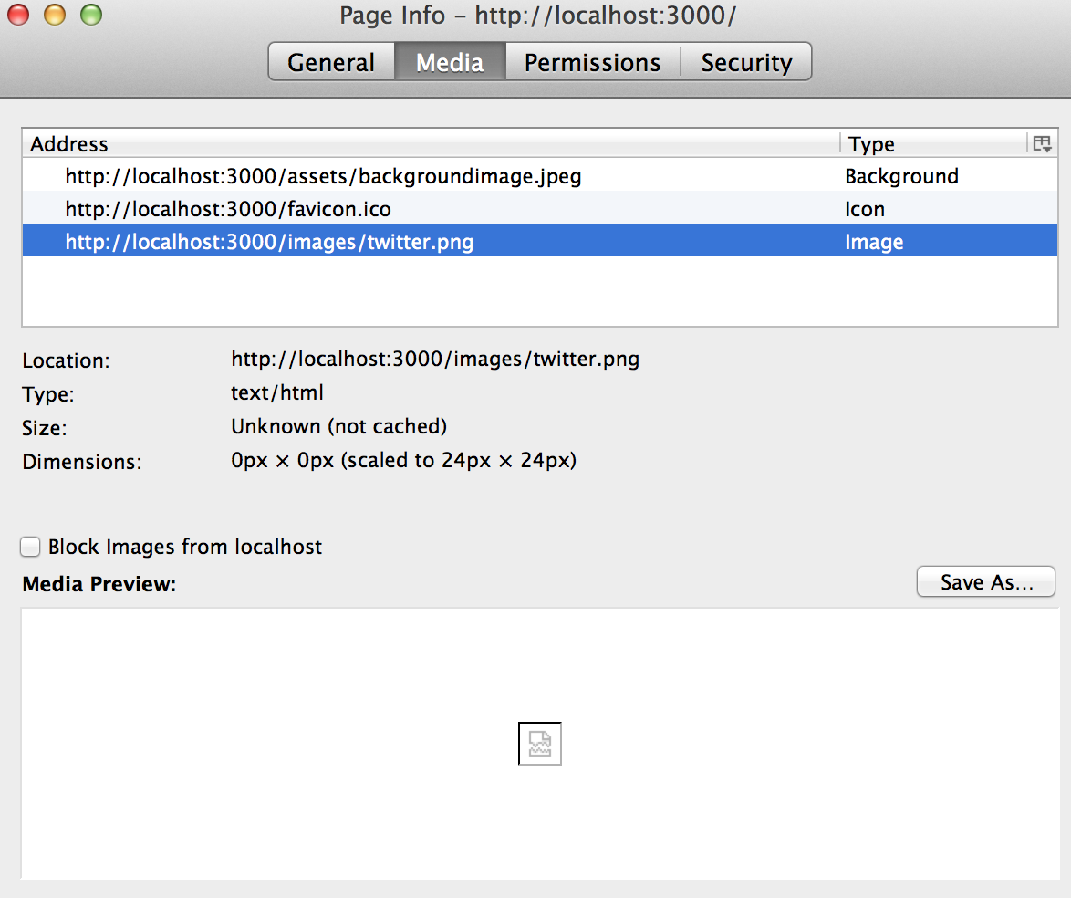1071x898 pixels.
Task: Select the backgroundimage.jpeg media entry
Action: pyautogui.click(x=322, y=176)
